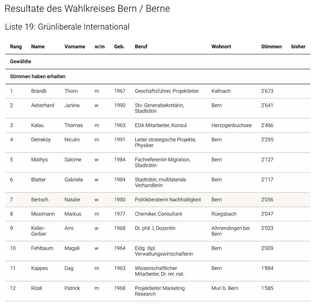Click the vote count 2'127

tap(267, 159)
